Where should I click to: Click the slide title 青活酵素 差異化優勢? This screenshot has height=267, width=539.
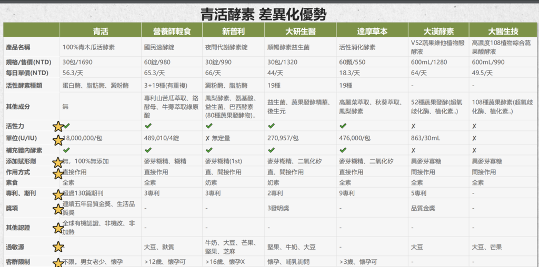(263, 14)
